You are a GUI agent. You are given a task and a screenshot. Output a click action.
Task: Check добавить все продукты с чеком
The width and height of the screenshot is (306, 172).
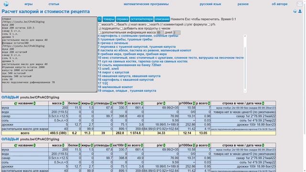[121, 29]
